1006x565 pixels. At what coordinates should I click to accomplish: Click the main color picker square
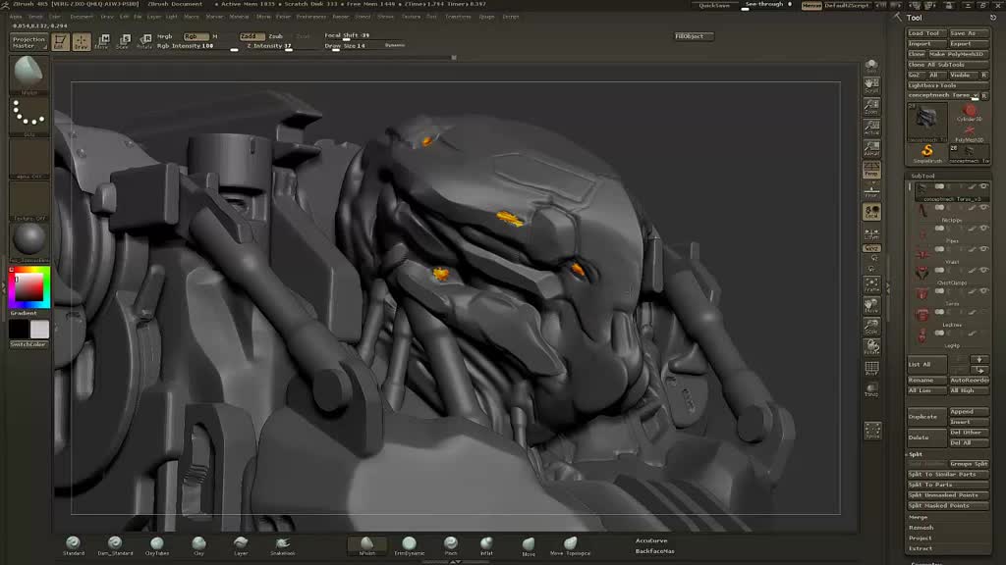coord(28,287)
